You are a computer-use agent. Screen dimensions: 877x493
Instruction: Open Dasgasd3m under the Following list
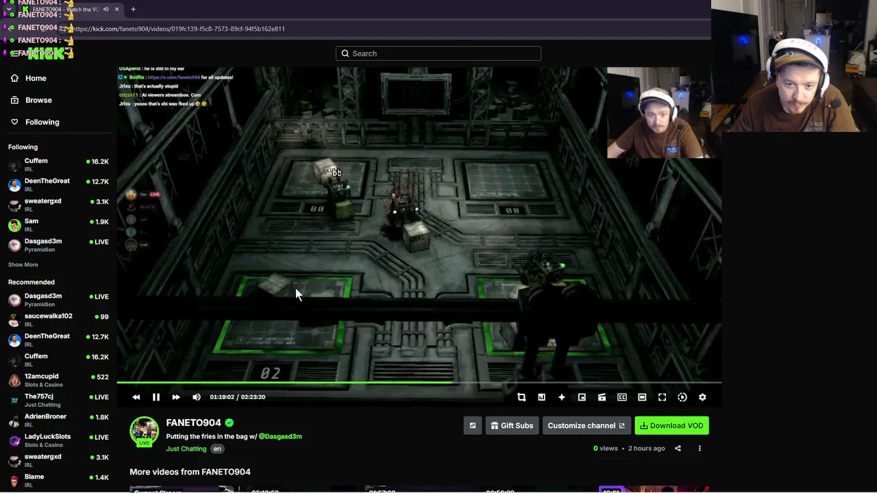click(58, 244)
